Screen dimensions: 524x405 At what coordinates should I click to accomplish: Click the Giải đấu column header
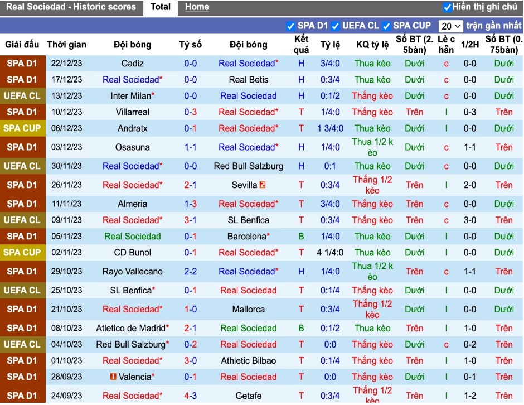pos(22,45)
